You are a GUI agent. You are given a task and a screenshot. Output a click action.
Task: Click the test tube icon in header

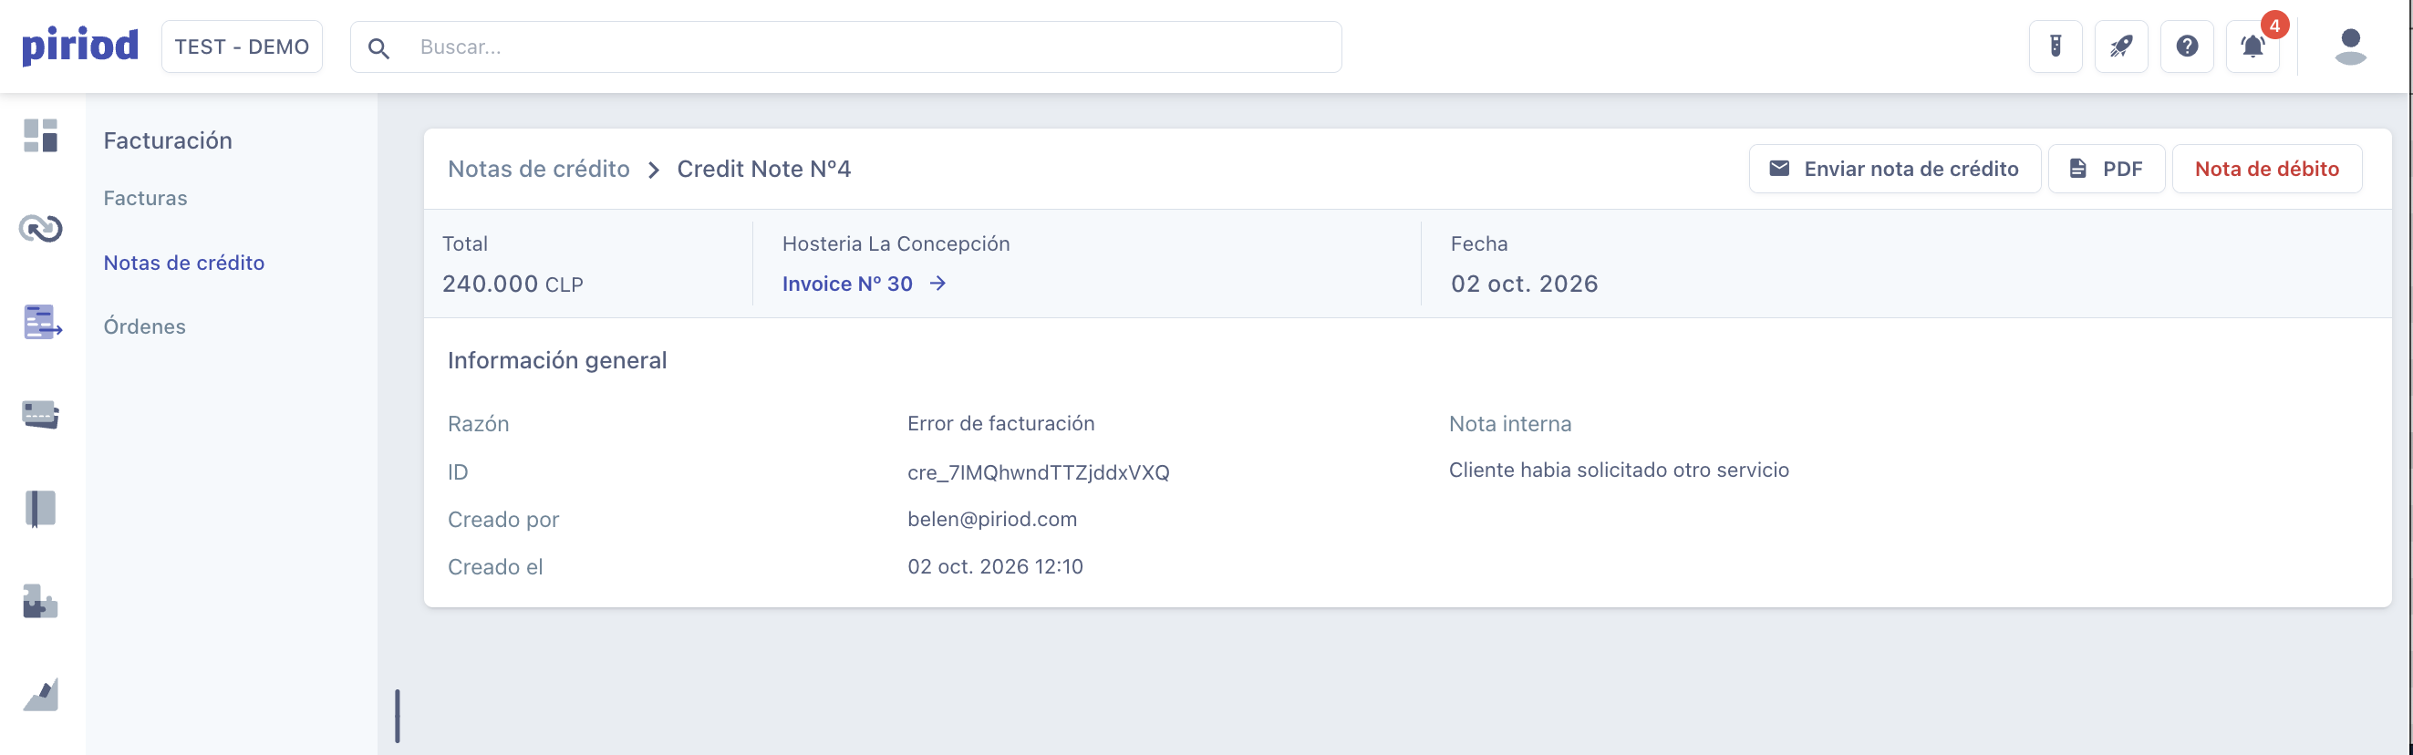pyautogui.click(x=2056, y=47)
